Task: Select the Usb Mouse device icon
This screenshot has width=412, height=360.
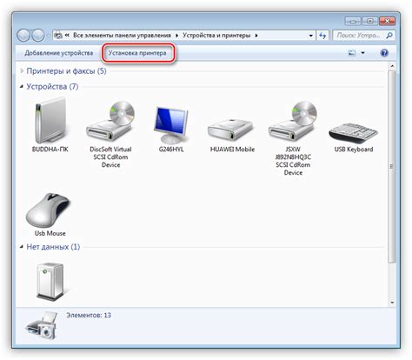Action: pyautogui.click(x=49, y=210)
